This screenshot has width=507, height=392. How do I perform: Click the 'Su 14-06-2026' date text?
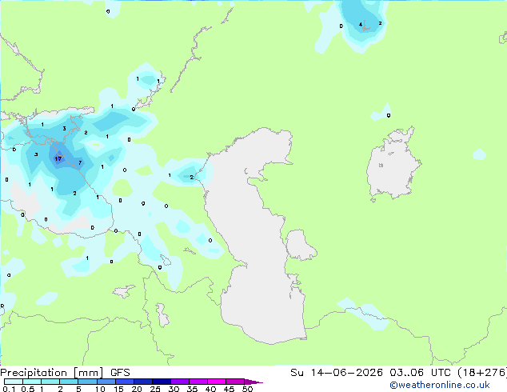pos(337,373)
